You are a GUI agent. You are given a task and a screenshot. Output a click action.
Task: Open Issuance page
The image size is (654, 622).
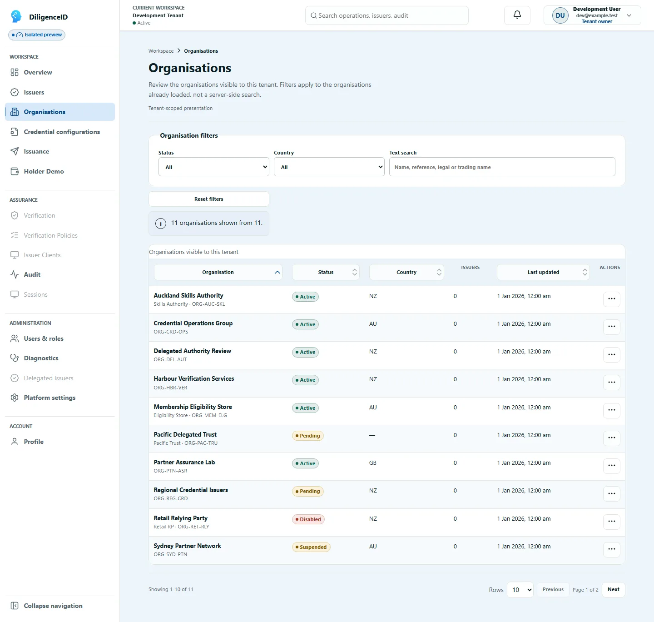point(60,151)
